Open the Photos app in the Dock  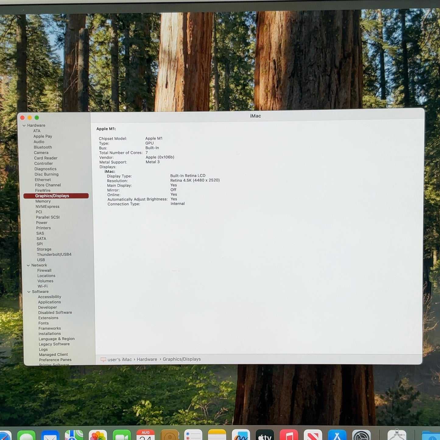coord(98,435)
